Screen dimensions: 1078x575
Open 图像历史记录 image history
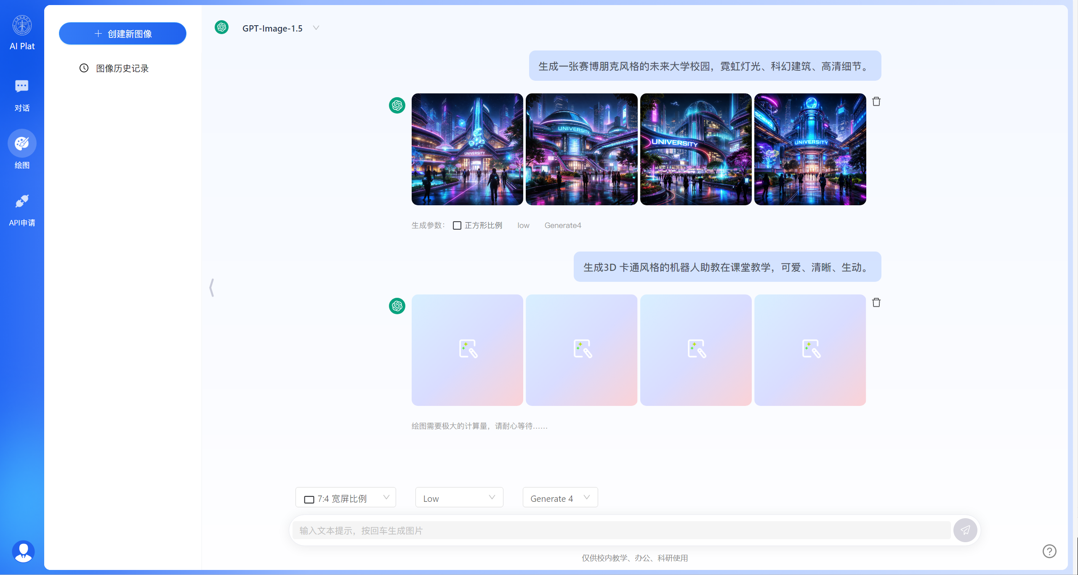122,68
